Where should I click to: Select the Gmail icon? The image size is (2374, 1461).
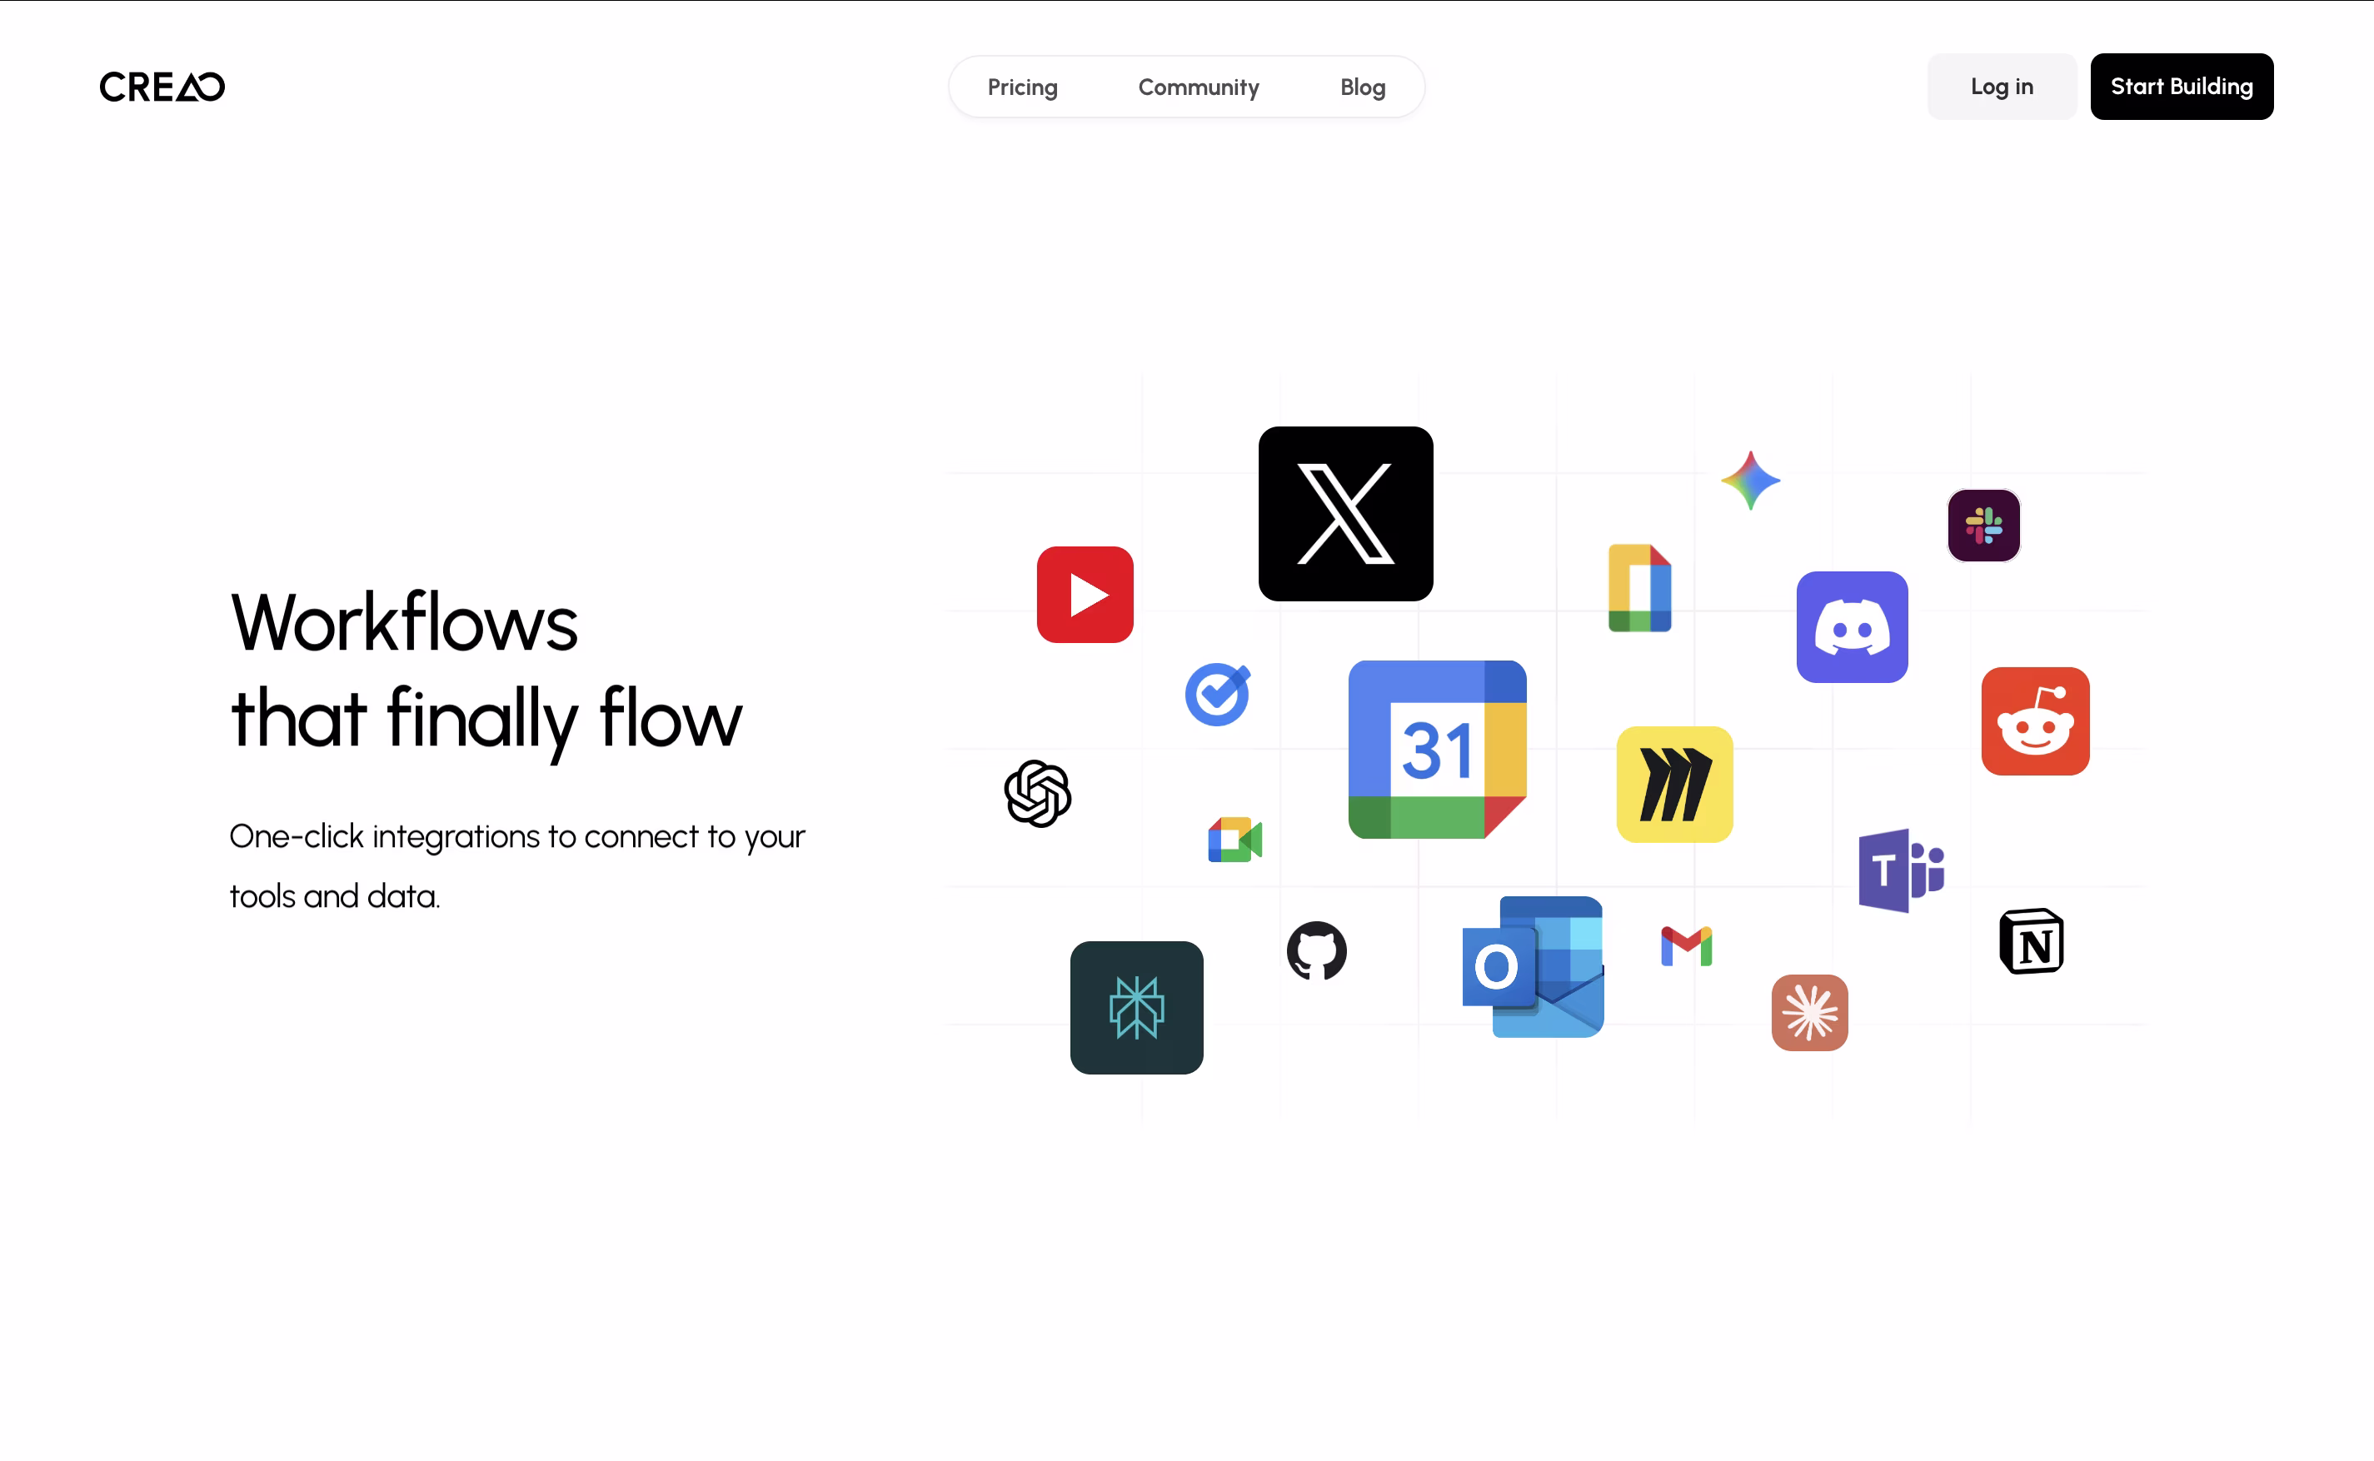point(1686,946)
